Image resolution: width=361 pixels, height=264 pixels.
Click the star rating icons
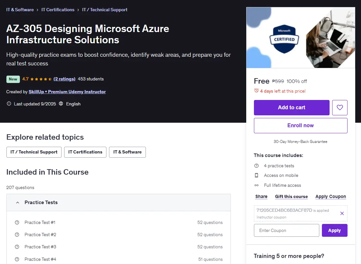41,79
